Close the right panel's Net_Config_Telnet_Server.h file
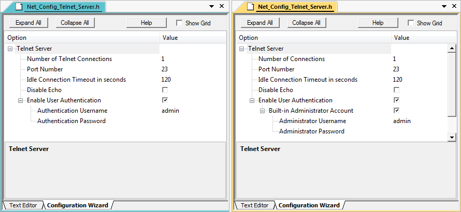Screen dimensions: 461x212 tap(453, 6)
